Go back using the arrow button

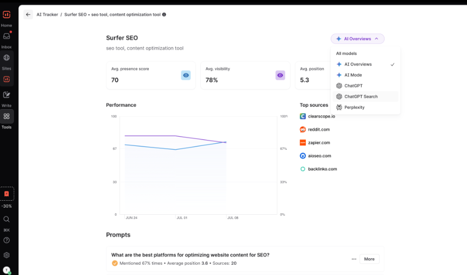pyautogui.click(x=28, y=15)
